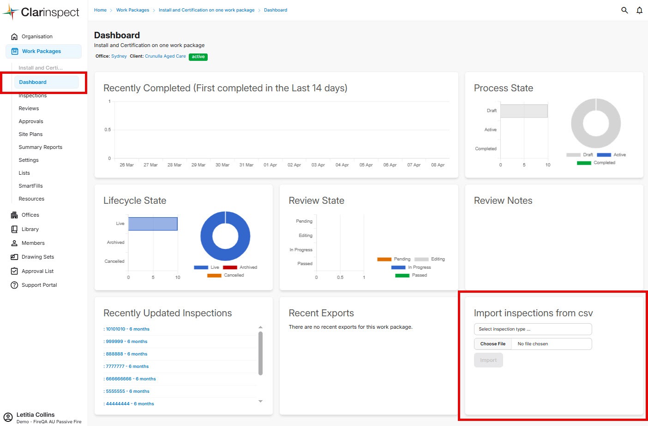Toggle the Pending legend swatch in Review State
648x426 pixels.
pos(384,259)
